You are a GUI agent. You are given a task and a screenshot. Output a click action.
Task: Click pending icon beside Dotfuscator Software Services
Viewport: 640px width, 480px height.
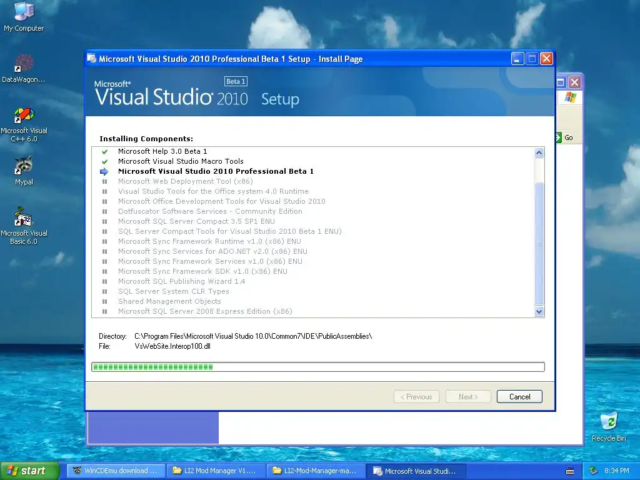point(105,211)
